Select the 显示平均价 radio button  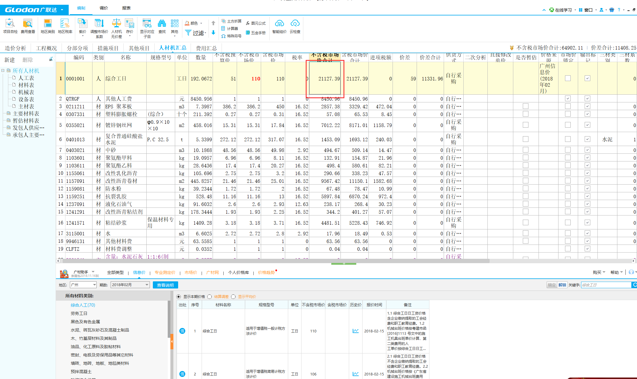[233, 296]
